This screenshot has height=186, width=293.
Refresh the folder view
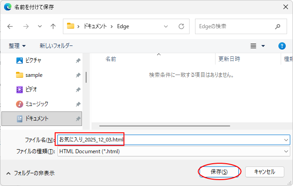click(181, 26)
